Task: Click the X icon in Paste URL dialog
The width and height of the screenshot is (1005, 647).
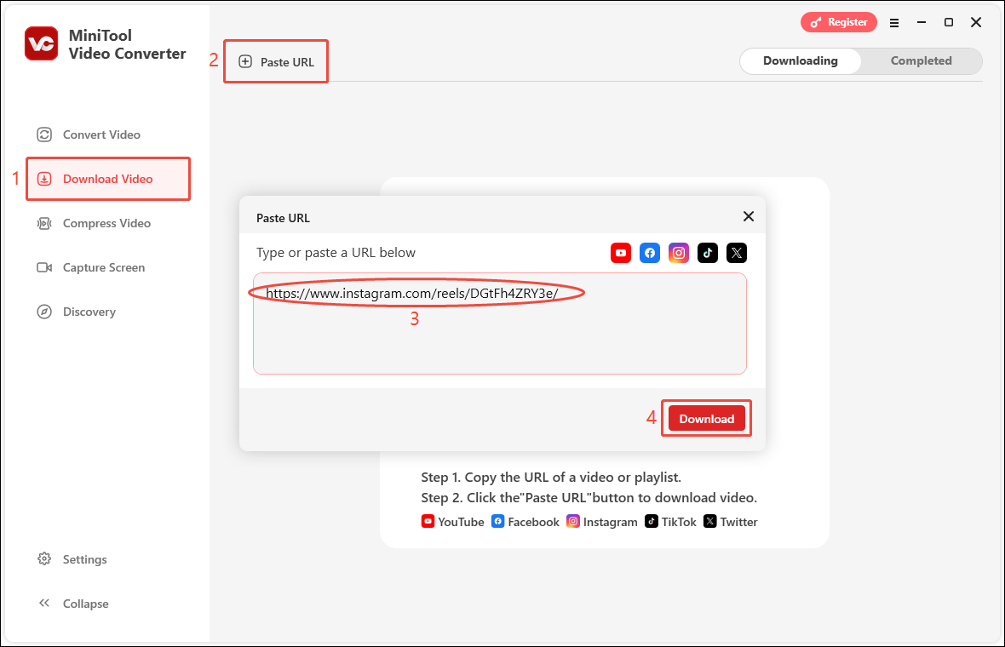Action: [737, 253]
